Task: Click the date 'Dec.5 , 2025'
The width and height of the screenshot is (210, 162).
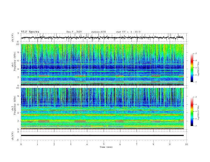Action: (74, 32)
